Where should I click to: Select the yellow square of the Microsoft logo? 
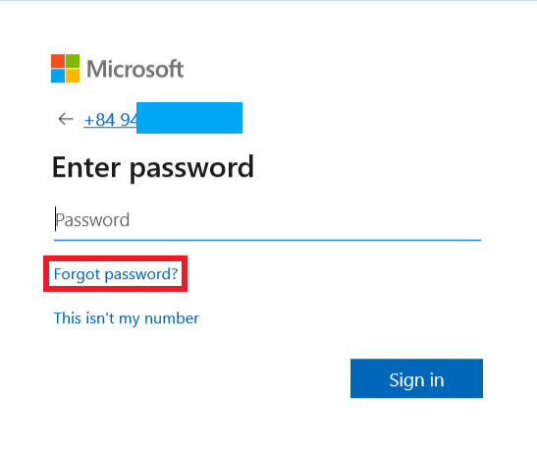73,76
